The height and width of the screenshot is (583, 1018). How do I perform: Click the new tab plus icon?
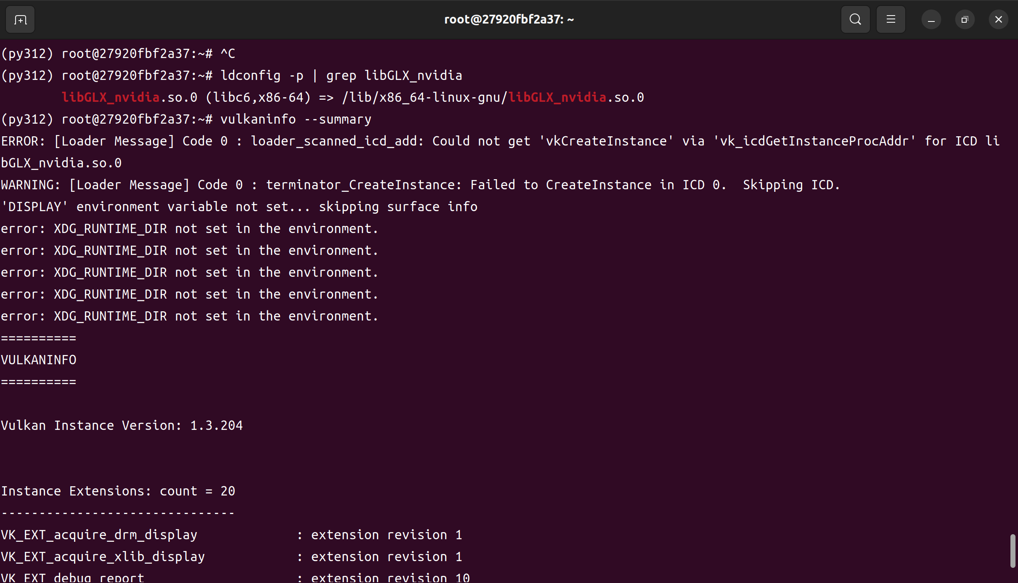point(19,19)
